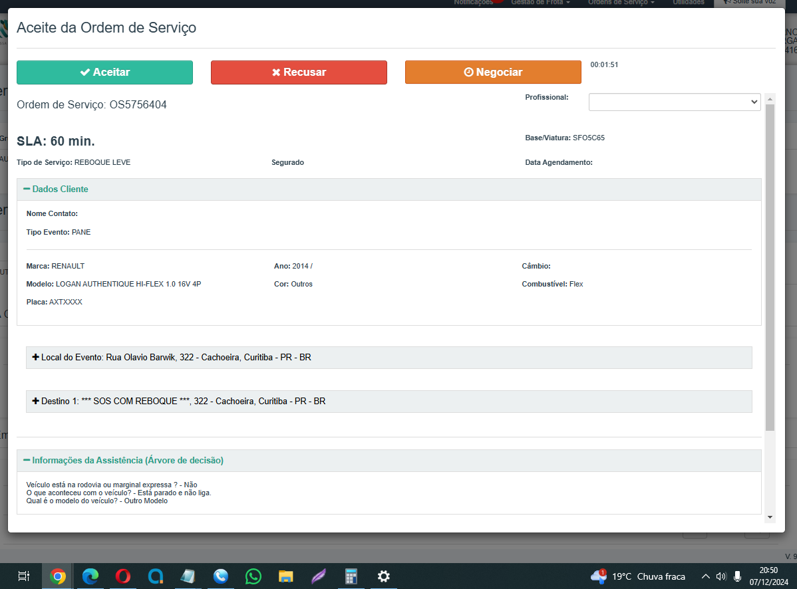Click Câmbio label
The image size is (797, 589).
(536, 266)
